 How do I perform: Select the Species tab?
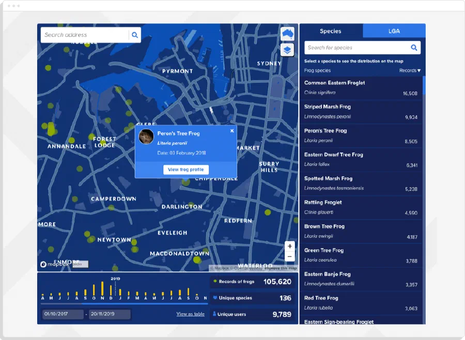(x=331, y=31)
